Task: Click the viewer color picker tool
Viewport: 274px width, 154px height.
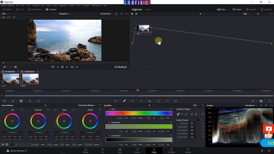Action: click(5, 67)
